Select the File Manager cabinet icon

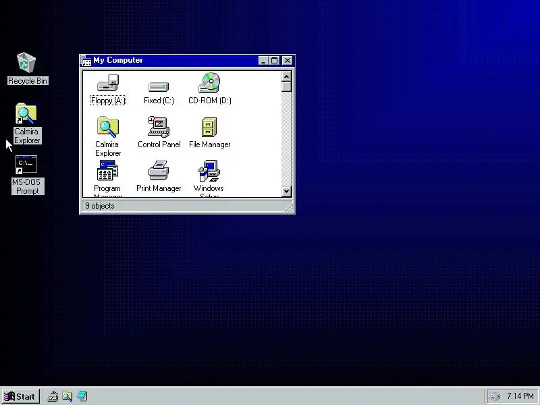click(x=209, y=127)
